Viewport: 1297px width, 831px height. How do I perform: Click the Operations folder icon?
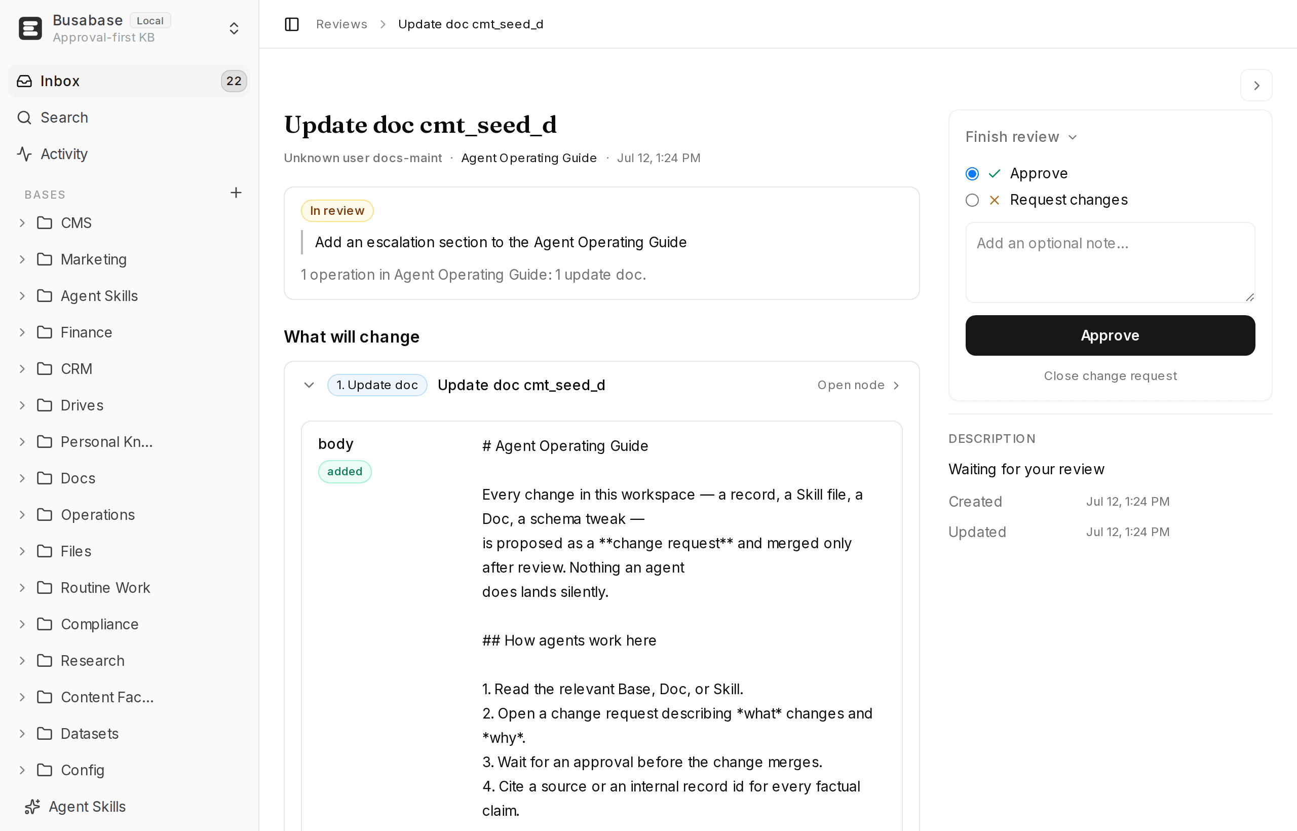44,515
